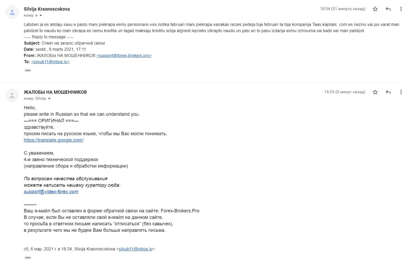Expand recipient details next to 'кому: я'

click(x=41, y=16)
